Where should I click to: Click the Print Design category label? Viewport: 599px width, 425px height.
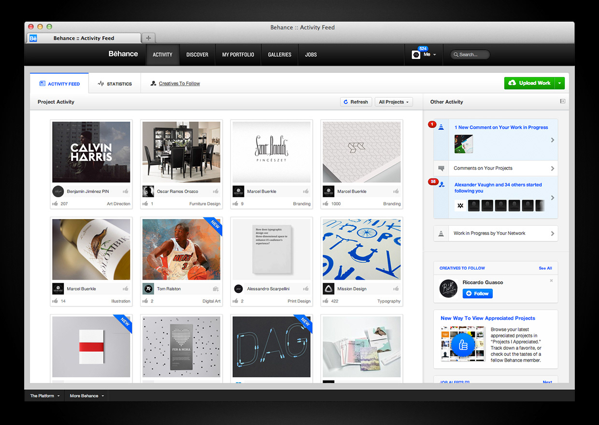click(299, 302)
